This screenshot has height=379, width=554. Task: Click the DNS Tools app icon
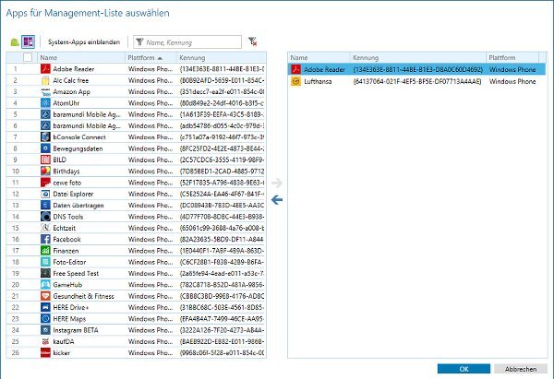click(x=45, y=217)
